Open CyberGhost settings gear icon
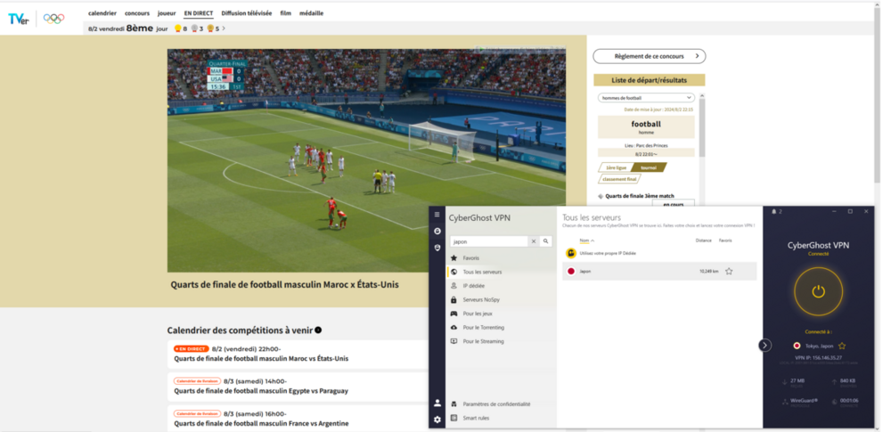The image size is (891, 432). click(x=437, y=420)
